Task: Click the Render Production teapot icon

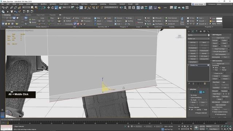Action: point(179,8)
